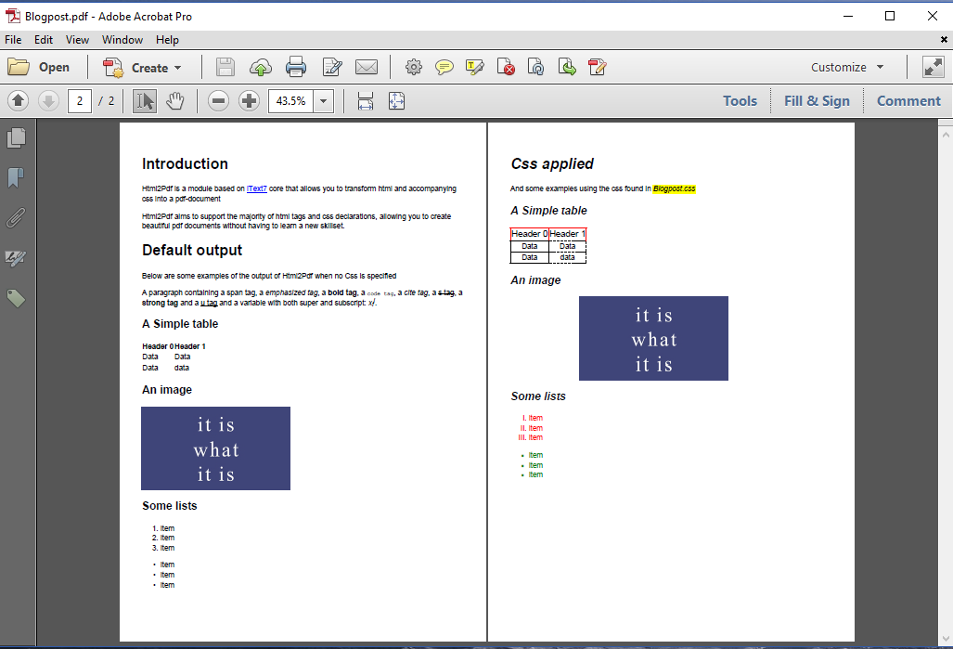Click the Open file button
953x649 pixels.
[x=39, y=67]
